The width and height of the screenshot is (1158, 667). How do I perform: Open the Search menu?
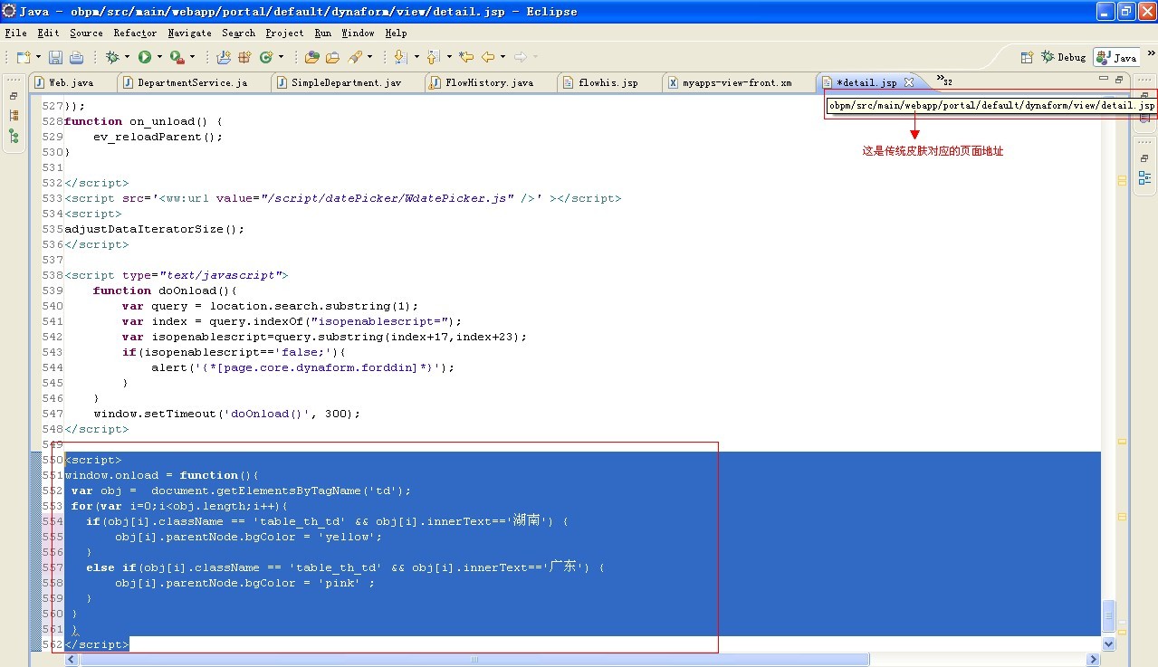pos(238,33)
